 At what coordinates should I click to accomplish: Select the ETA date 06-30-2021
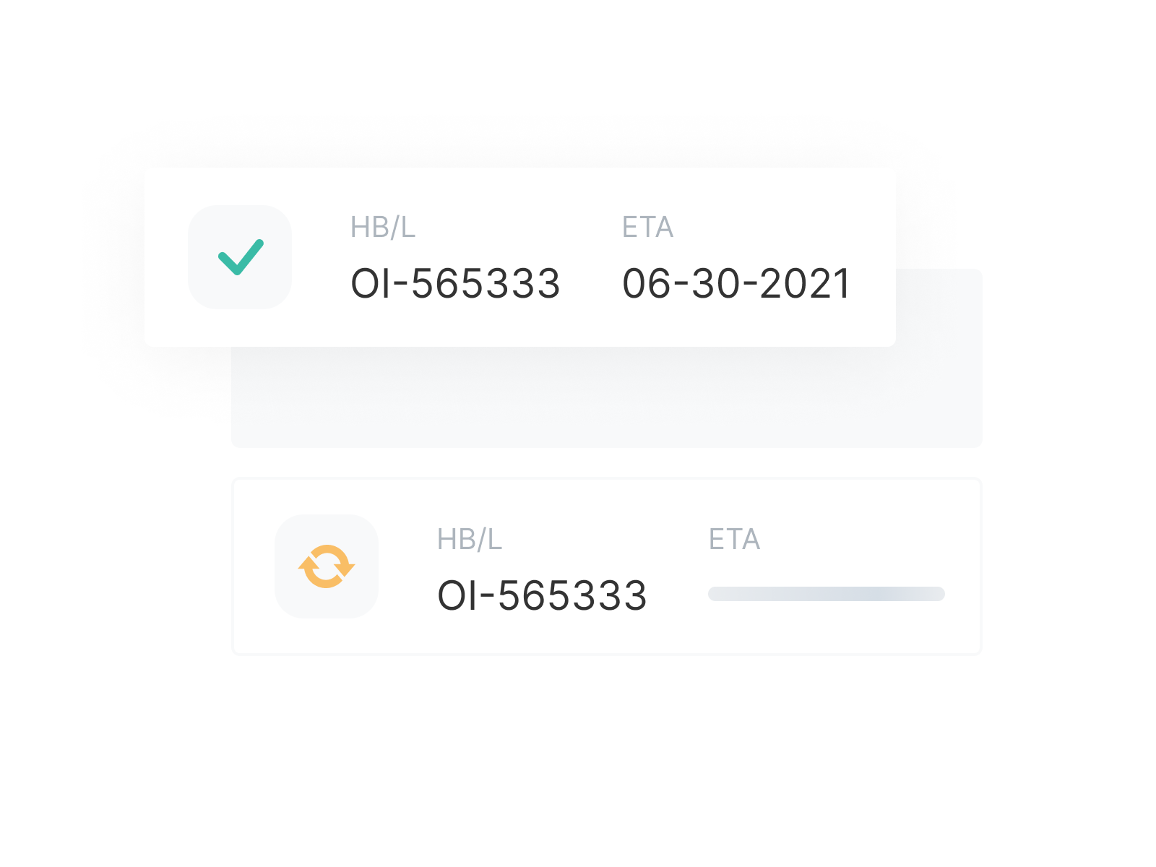coord(736,283)
